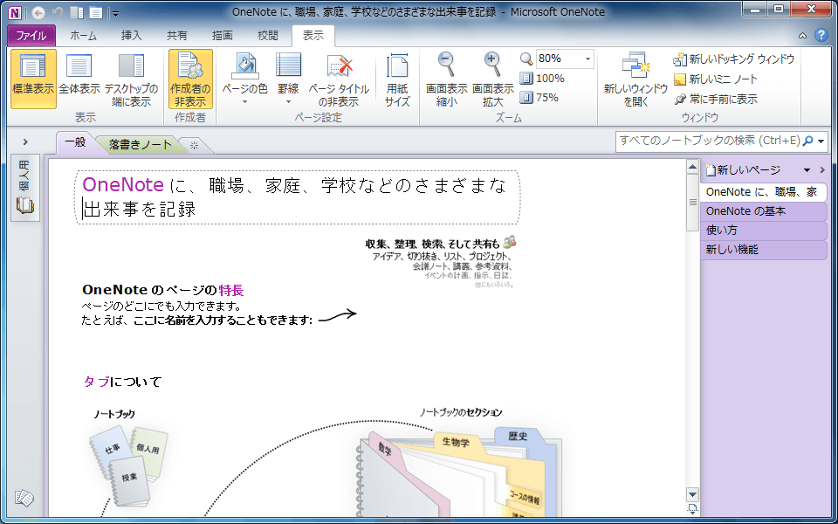838x524 pixels.
Task: Open the customize quick access toolbar dropdown
Action: [115, 13]
